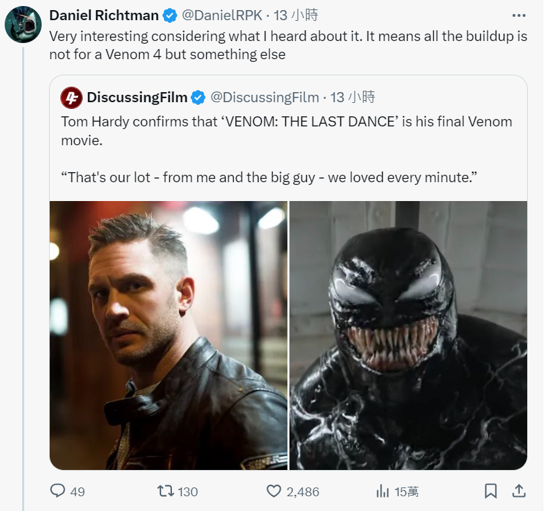Open the Venom character image
Image resolution: width=550 pixels, height=511 pixels.
(408, 335)
